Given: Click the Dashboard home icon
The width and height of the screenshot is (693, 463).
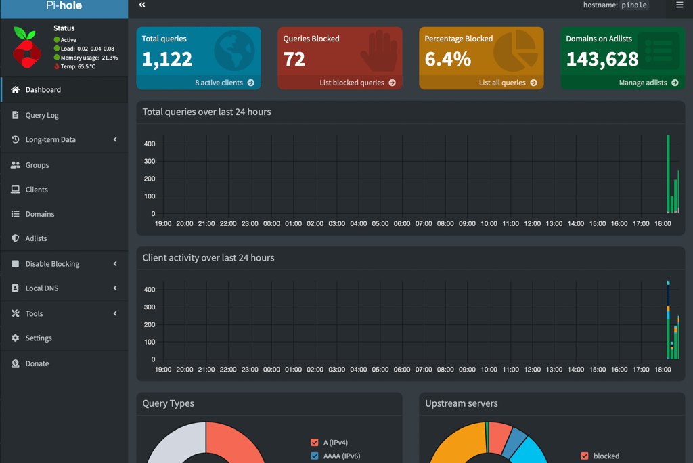Looking at the screenshot, I should [16, 90].
